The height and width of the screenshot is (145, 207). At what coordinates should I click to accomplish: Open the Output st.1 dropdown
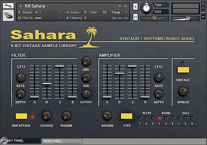tap(60, 12)
